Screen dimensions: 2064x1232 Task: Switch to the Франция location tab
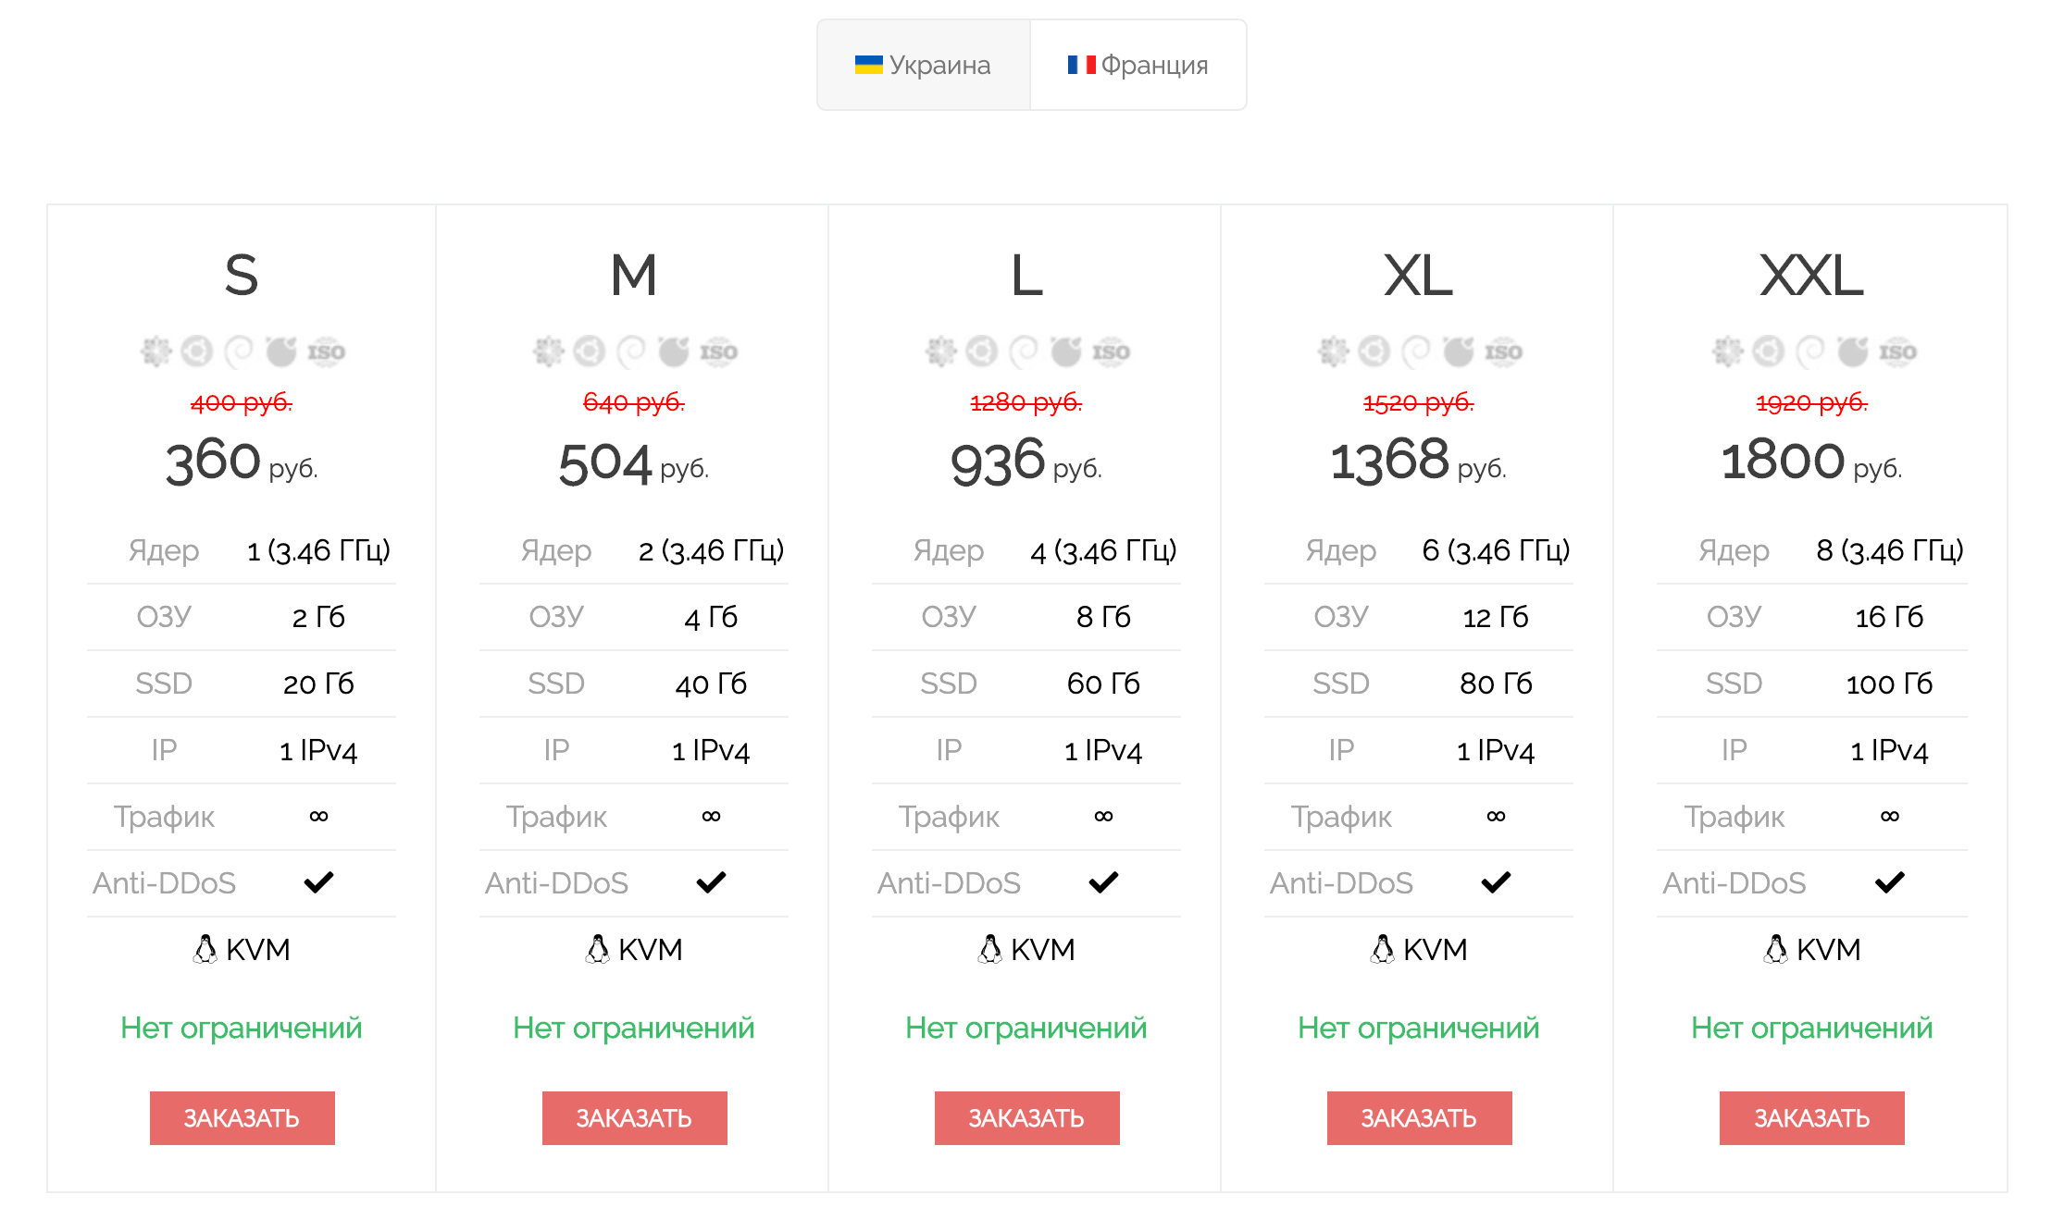1138,65
